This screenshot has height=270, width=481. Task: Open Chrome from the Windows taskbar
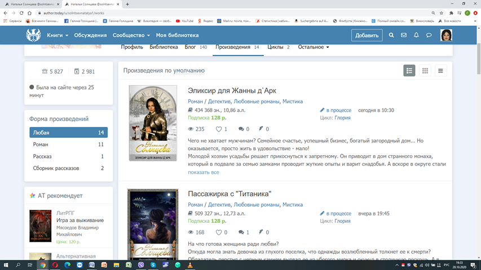(43, 264)
